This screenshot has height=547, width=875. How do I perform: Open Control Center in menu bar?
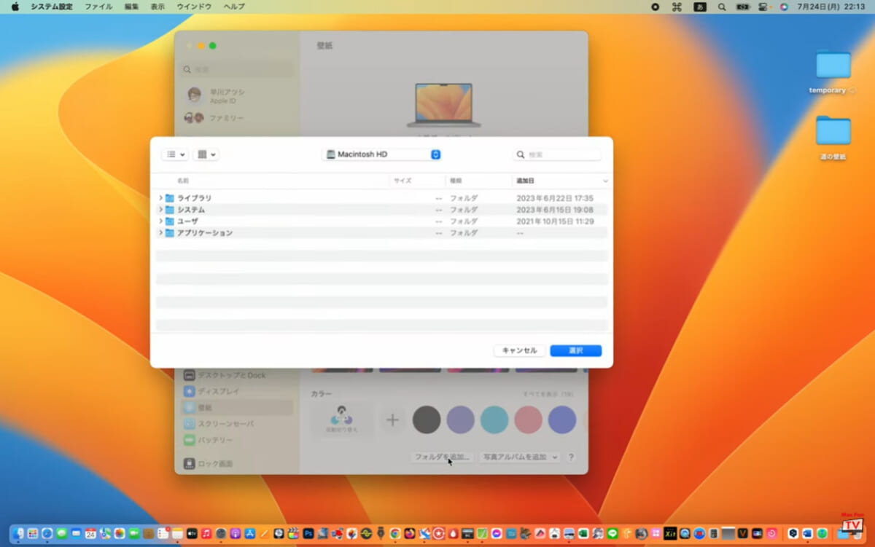(763, 7)
